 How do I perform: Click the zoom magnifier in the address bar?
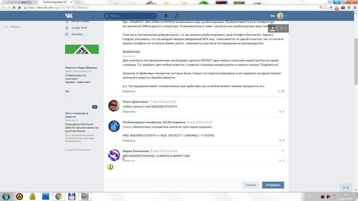click(321, 7)
